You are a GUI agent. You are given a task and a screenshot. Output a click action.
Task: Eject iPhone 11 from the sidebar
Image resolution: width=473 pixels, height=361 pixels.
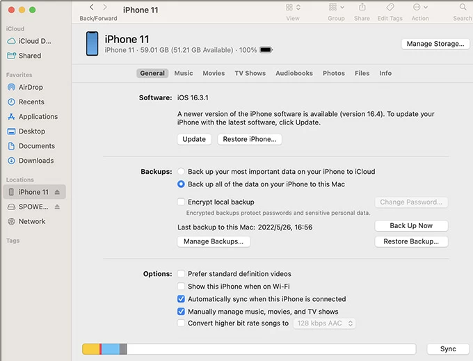click(58, 193)
